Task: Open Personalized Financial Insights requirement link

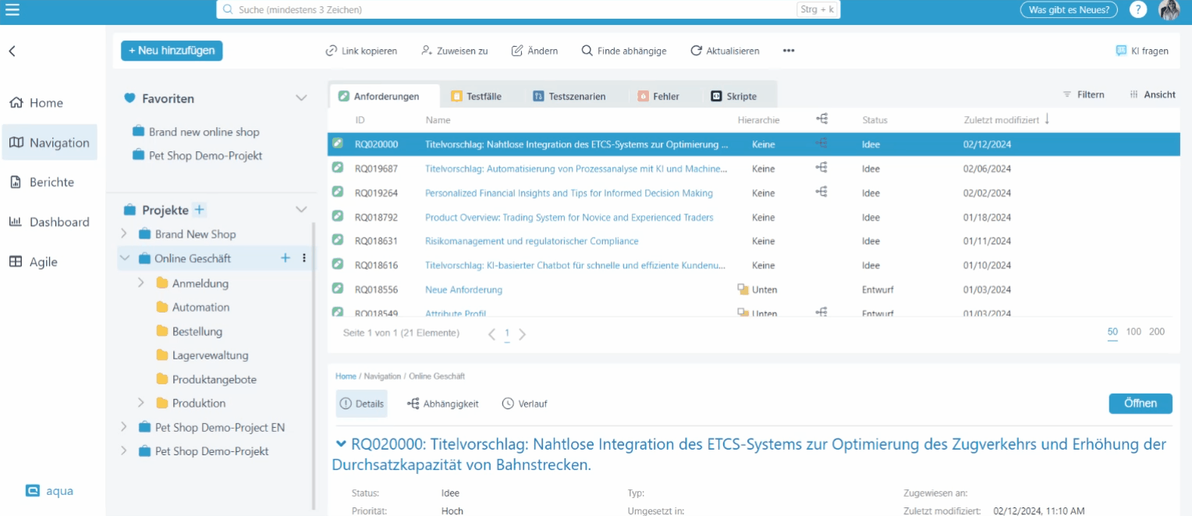Action: [x=569, y=193]
